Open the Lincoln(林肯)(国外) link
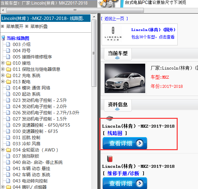The image size is (198, 189). (x=153, y=30)
